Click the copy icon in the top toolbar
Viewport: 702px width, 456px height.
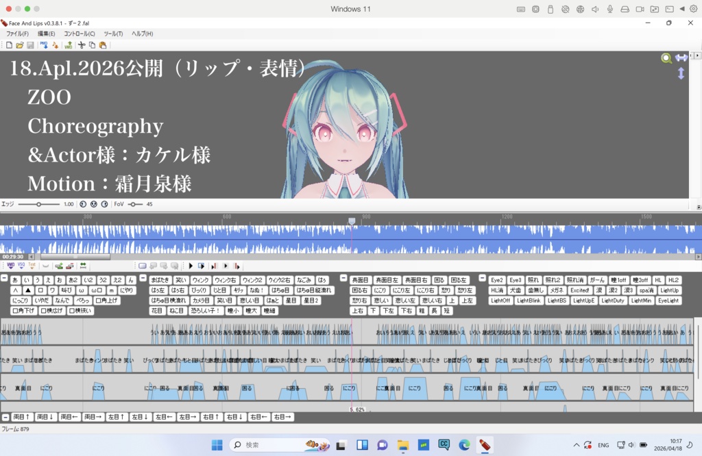(93, 45)
